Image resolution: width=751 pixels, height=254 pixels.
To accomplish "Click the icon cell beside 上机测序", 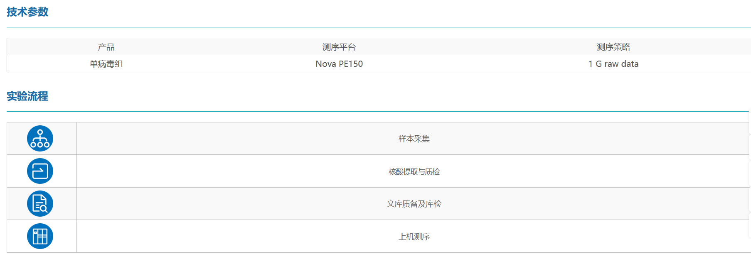I will 42,236.
